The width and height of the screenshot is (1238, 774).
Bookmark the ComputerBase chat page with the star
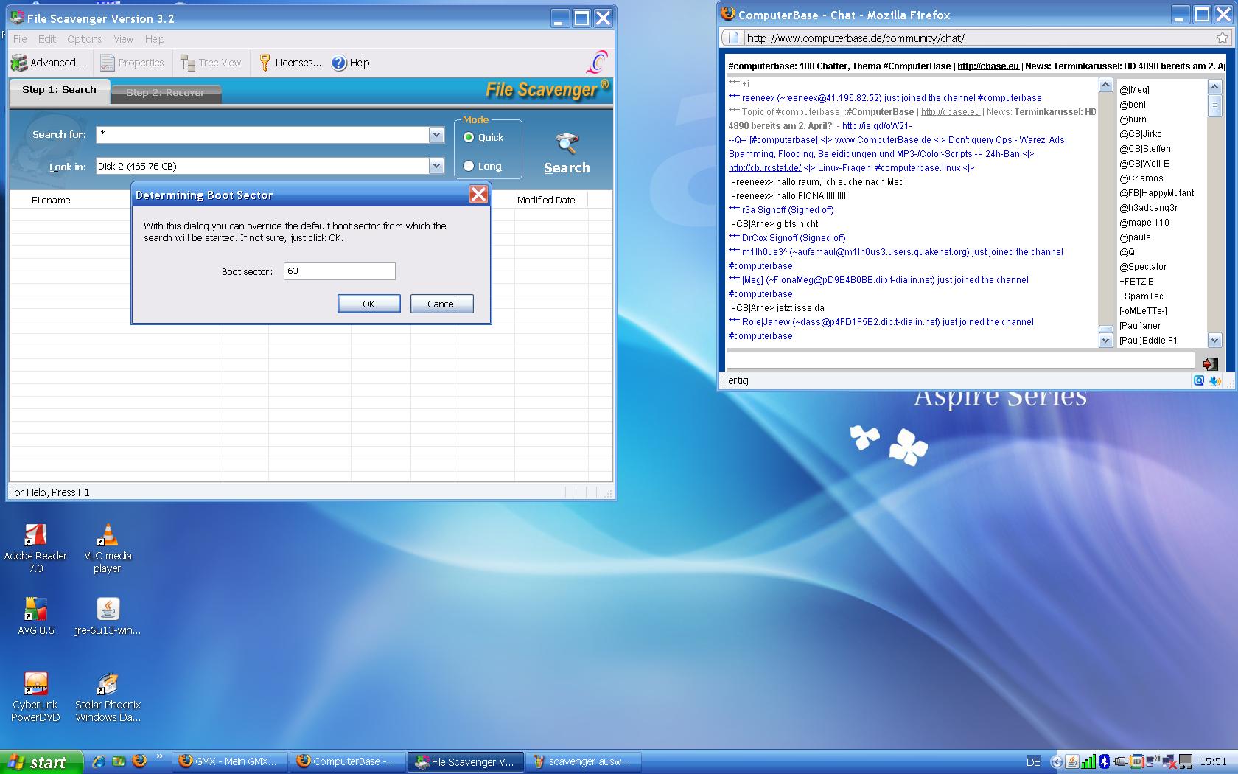pyautogui.click(x=1222, y=38)
